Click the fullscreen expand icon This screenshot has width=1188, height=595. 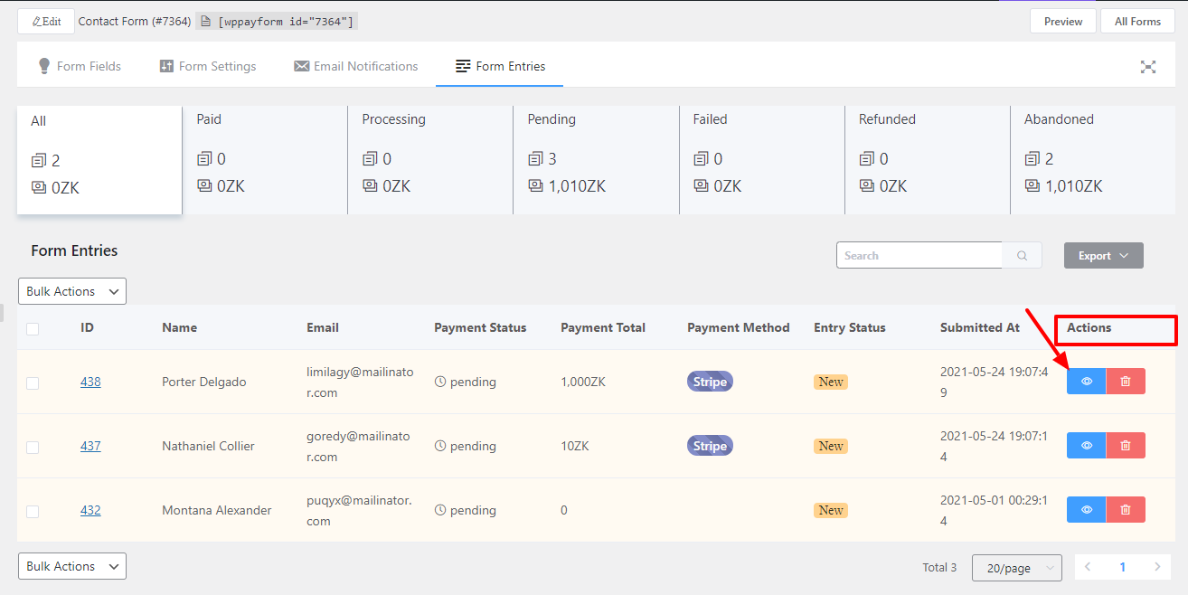(1148, 67)
